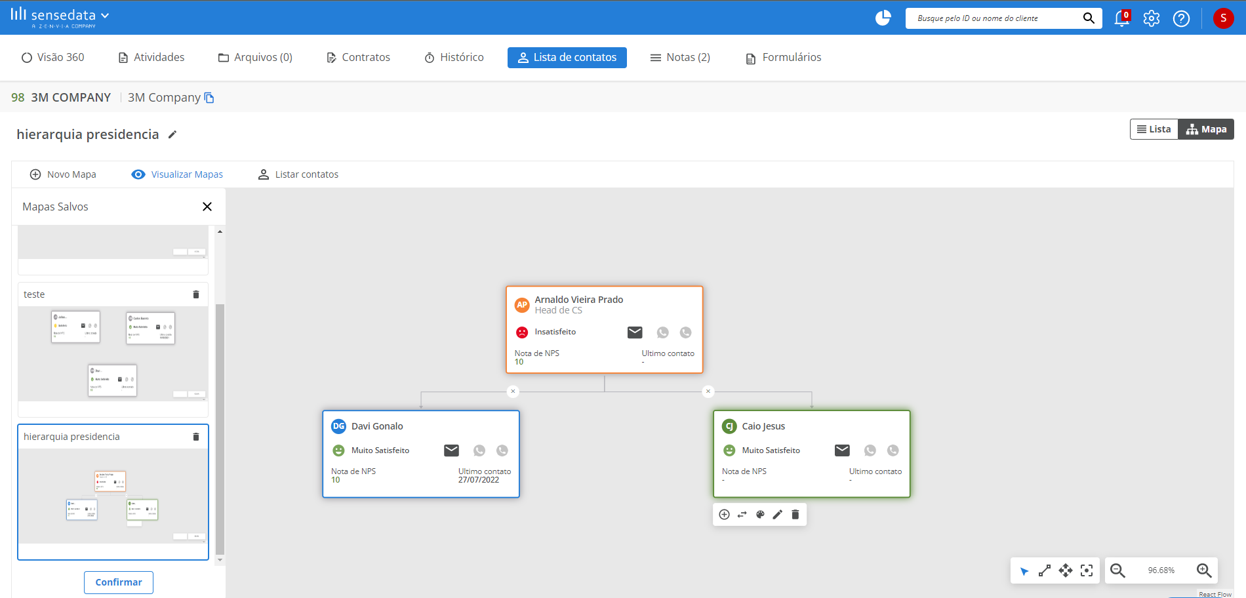Open the notifications bell icon

point(1121,18)
